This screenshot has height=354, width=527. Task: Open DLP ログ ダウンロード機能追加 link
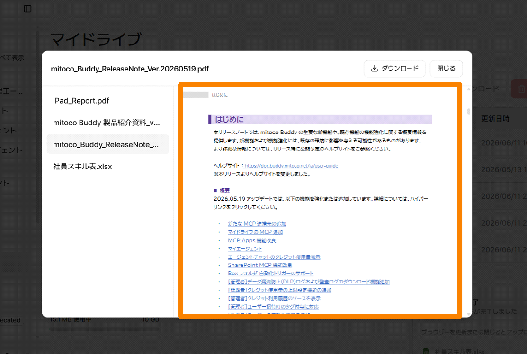[x=309, y=282]
